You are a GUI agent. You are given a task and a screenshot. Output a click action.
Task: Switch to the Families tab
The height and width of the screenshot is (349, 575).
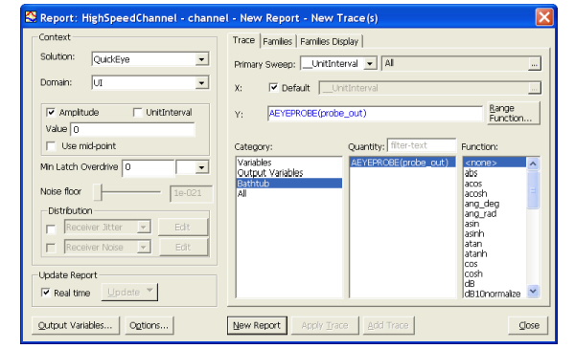tap(278, 41)
